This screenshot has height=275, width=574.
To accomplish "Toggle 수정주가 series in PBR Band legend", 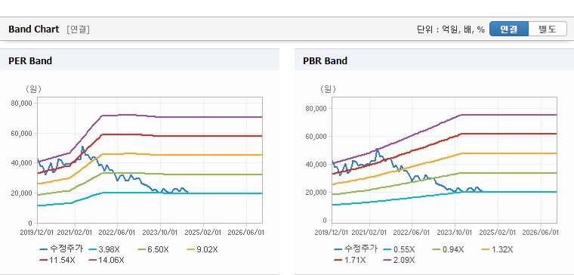I will point(356,249).
